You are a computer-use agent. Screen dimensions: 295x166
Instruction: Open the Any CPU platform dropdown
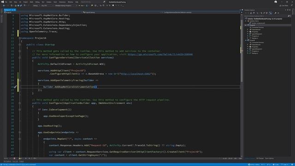pos(47,6)
